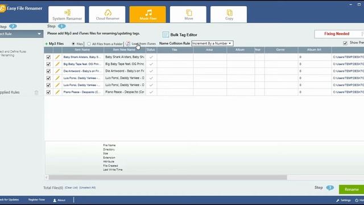Edit pencil icon for Big Baby Tape row

(57, 64)
